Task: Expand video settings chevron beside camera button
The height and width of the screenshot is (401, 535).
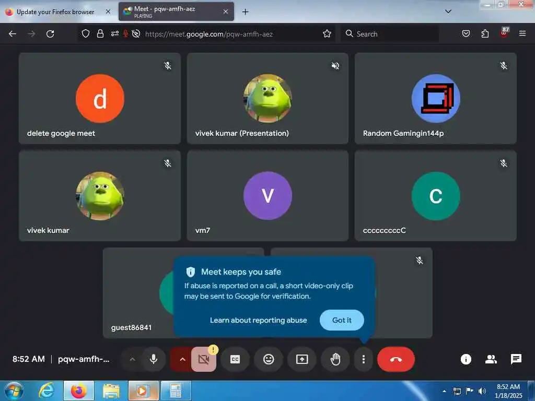Action: (182, 359)
